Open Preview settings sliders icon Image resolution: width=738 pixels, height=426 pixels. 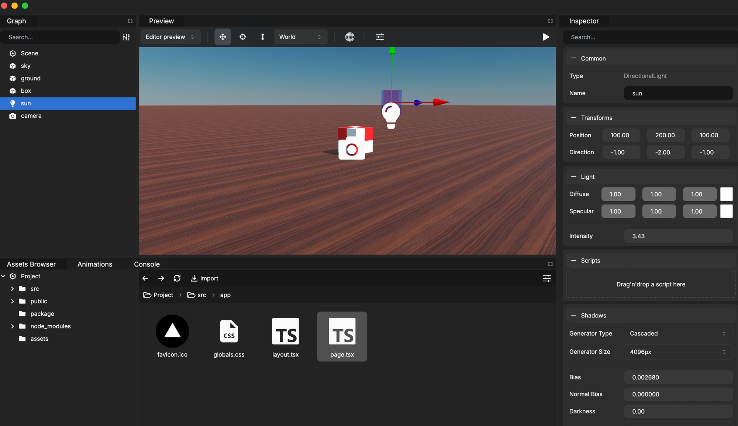point(380,37)
